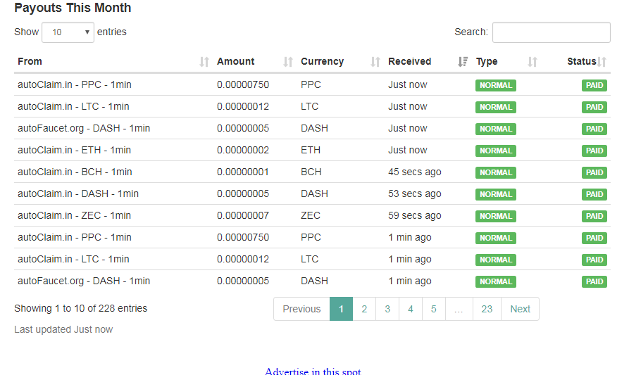The width and height of the screenshot is (629, 375).
Task: Click PAID badge in BCH row
Action: 594,172
